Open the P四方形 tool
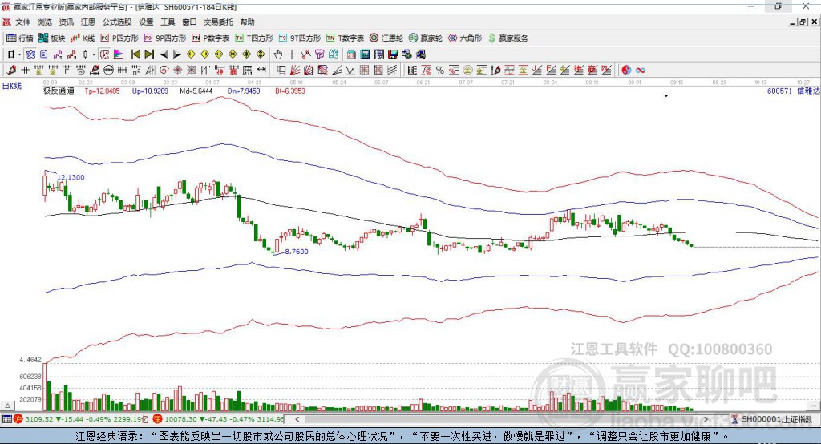Image resolution: width=821 pixels, height=444 pixels. [119, 38]
